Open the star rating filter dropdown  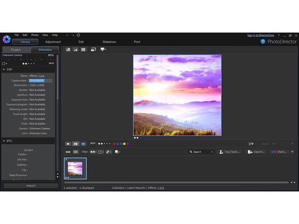click(x=93, y=152)
